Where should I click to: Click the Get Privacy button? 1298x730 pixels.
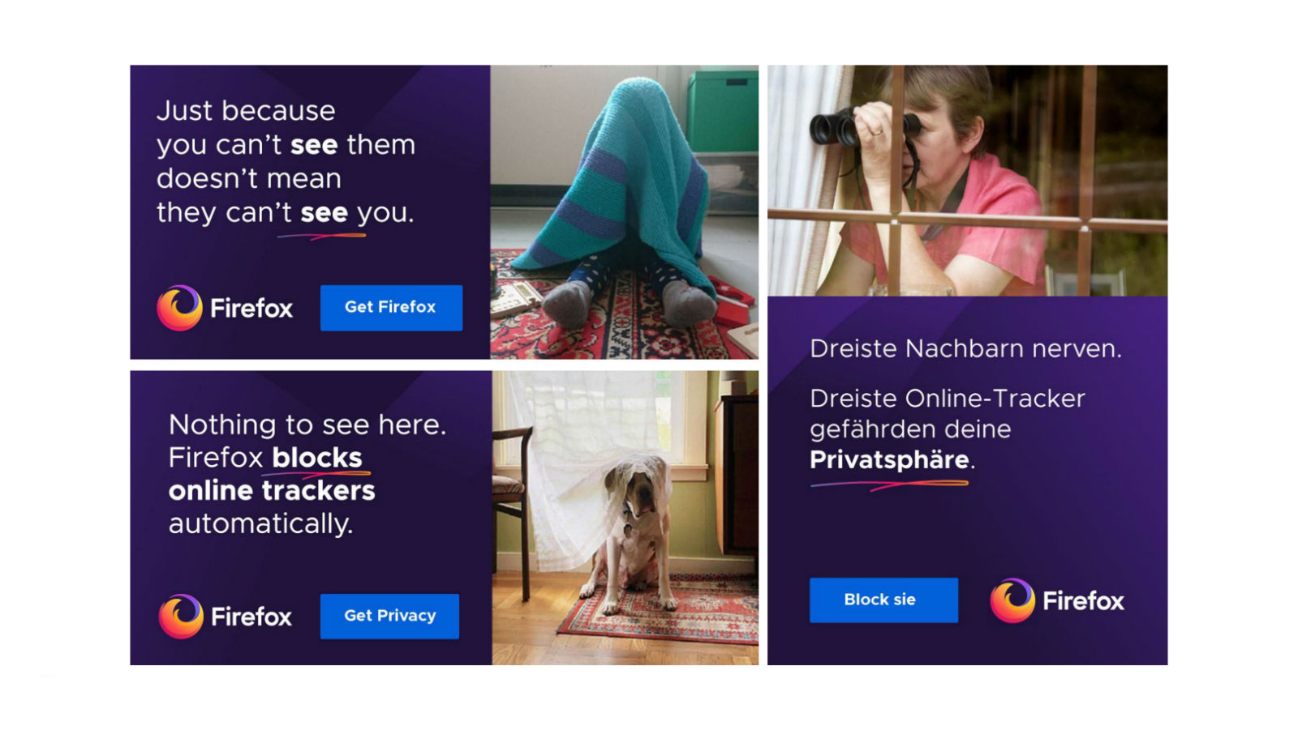(x=389, y=616)
